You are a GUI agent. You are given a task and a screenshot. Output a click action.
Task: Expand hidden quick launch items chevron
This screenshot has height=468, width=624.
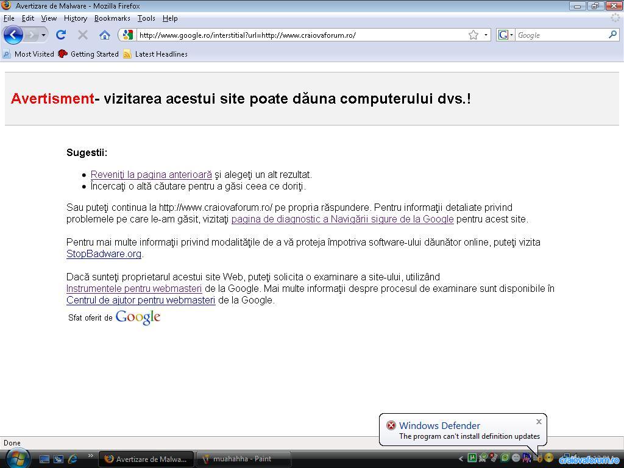click(91, 456)
